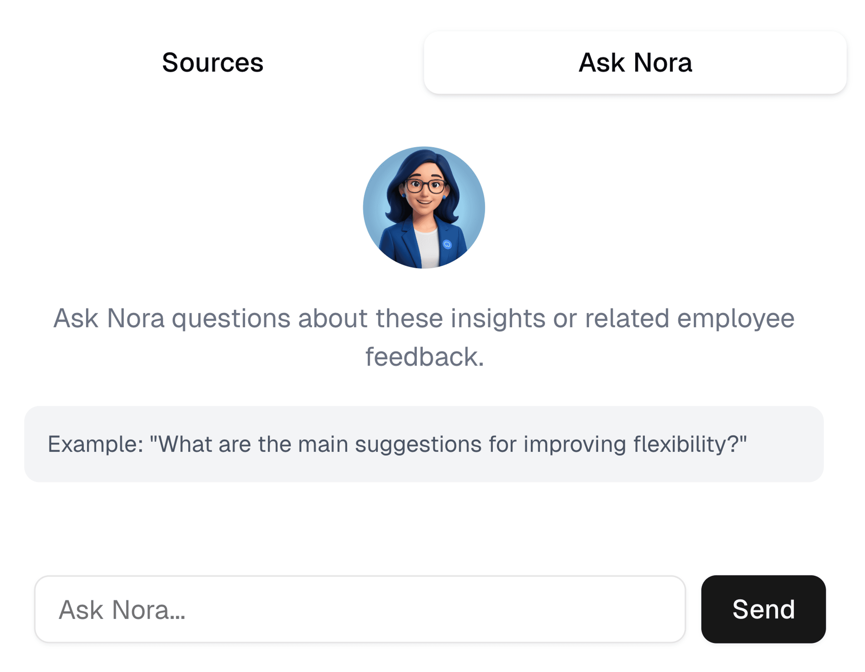Click the word "Example:" in the suggestion box
865x672 pixels.
95,445
